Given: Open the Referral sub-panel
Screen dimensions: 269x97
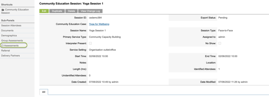Looking at the screenshot, I should (6, 50).
